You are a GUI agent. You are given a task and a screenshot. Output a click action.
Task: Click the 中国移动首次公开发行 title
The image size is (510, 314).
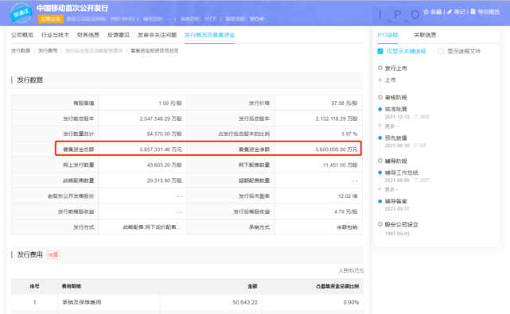(x=72, y=8)
